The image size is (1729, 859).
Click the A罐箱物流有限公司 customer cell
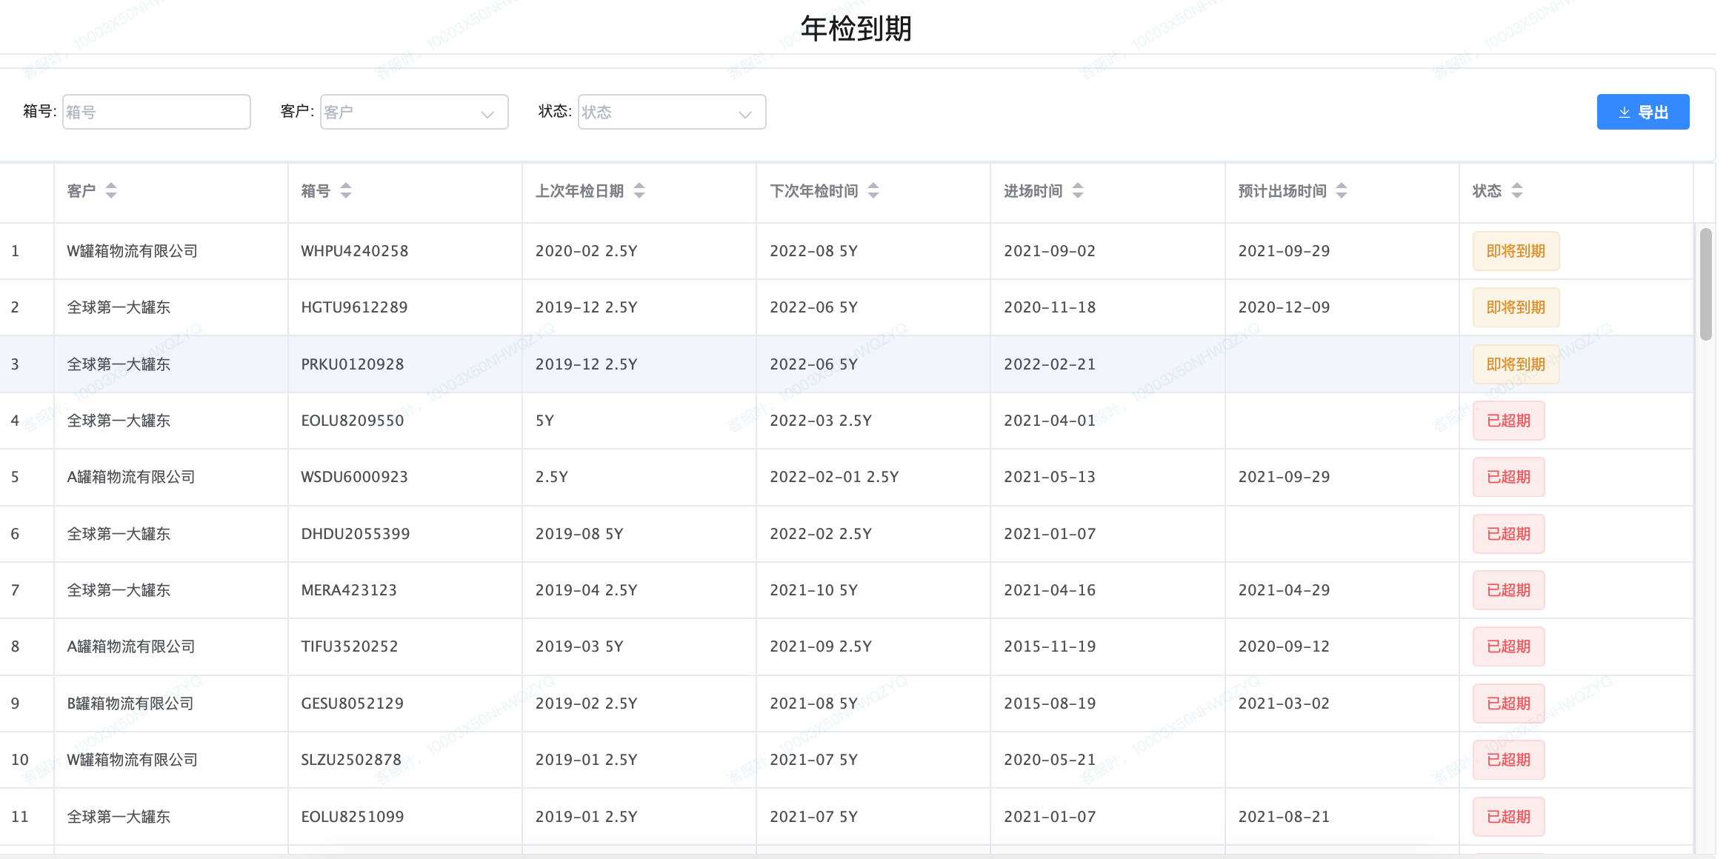130,477
